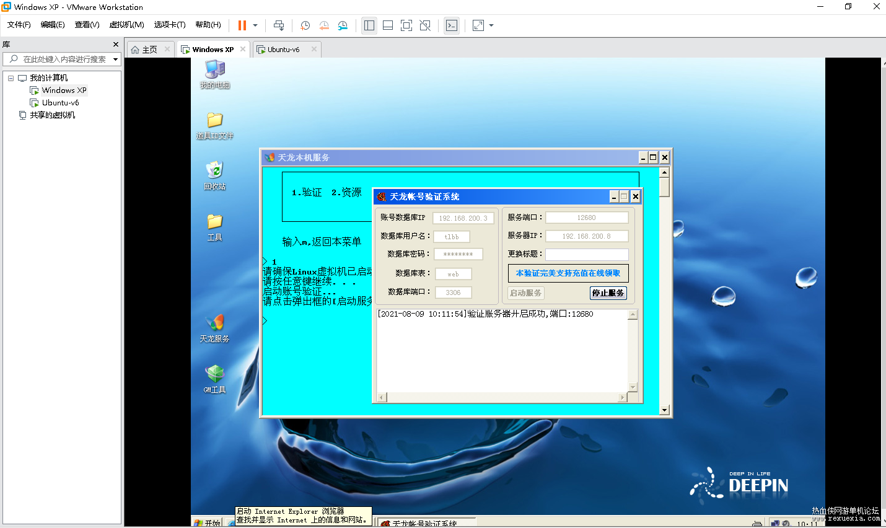The image size is (886, 528).
Task: Close the Windows XP tab
Action: tap(243, 49)
